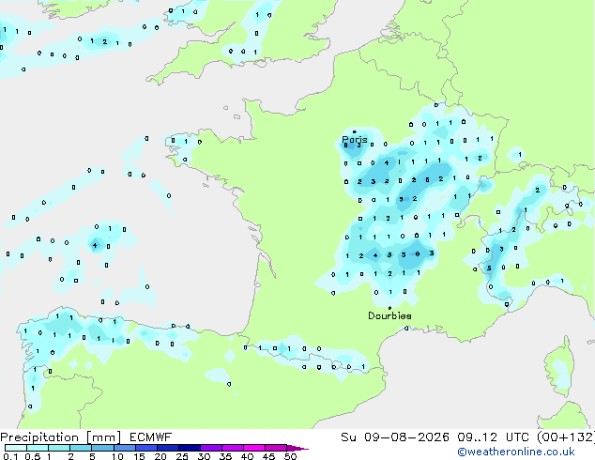This screenshot has height=460, width=595.
Task: Click the 'Precipitation [mm]' title text
Action: click(x=61, y=437)
